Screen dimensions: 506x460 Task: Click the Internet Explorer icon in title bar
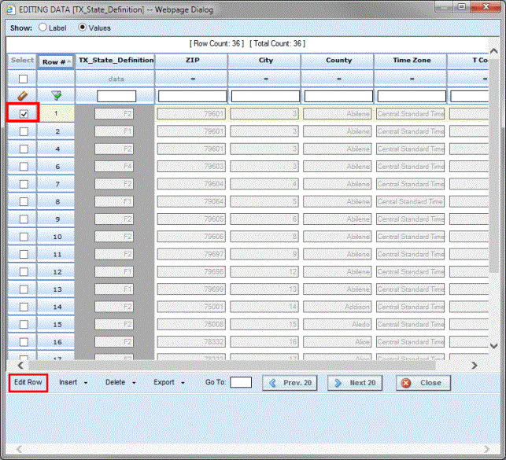point(10,9)
